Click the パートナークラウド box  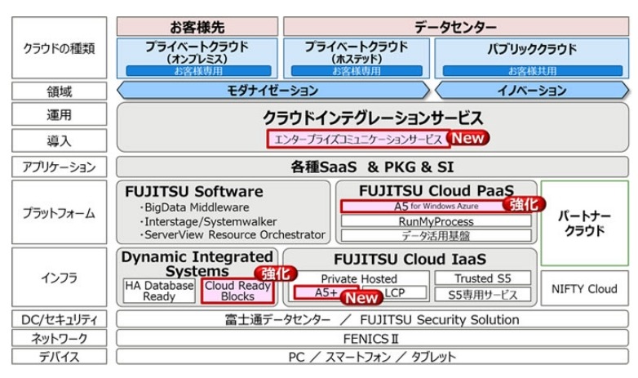point(584,223)
